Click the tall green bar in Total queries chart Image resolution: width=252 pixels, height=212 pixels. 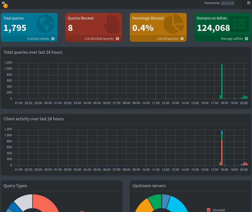222,81
